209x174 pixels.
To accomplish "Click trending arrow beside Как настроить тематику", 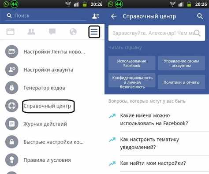I will coord(112,140).
